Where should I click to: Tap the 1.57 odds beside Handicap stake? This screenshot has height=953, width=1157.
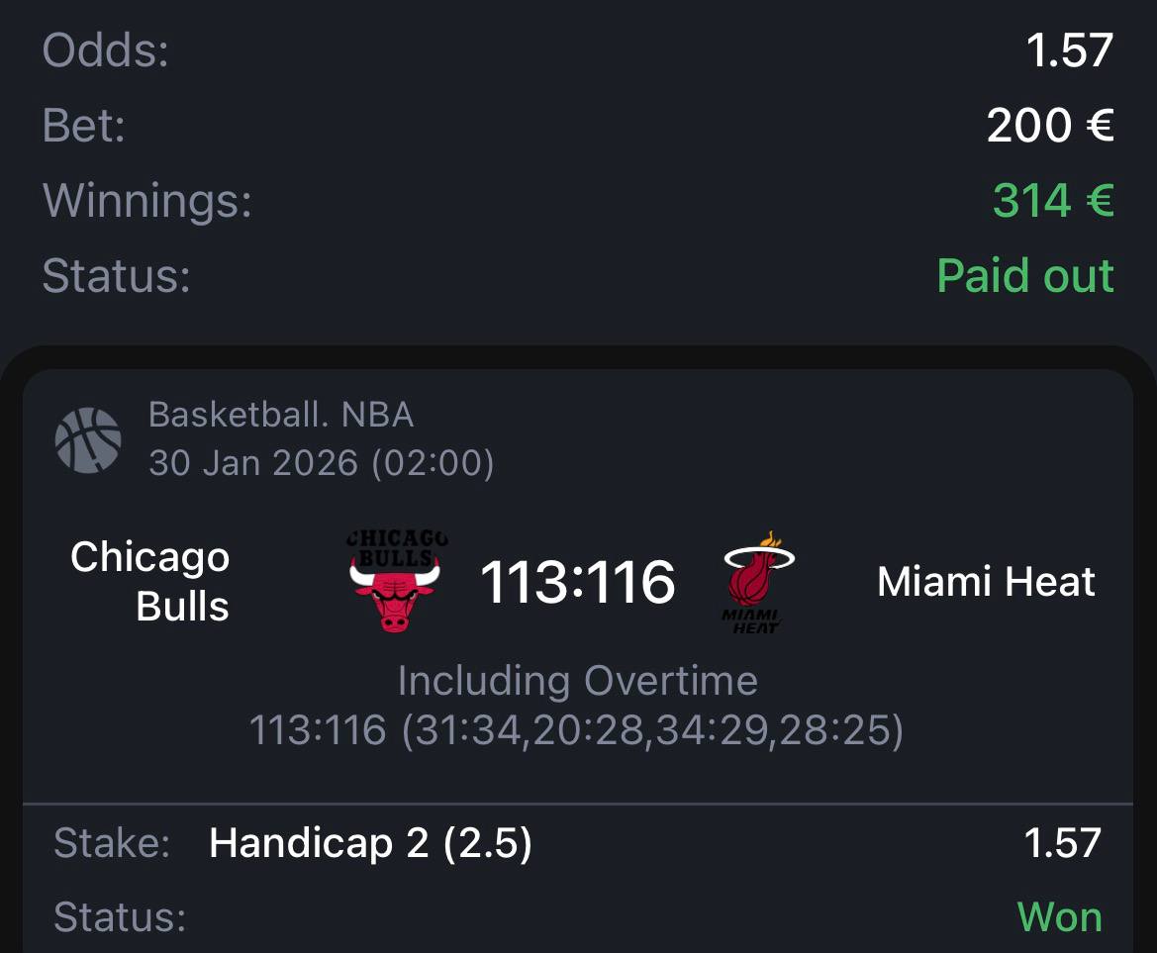(x=1063, y=843)
